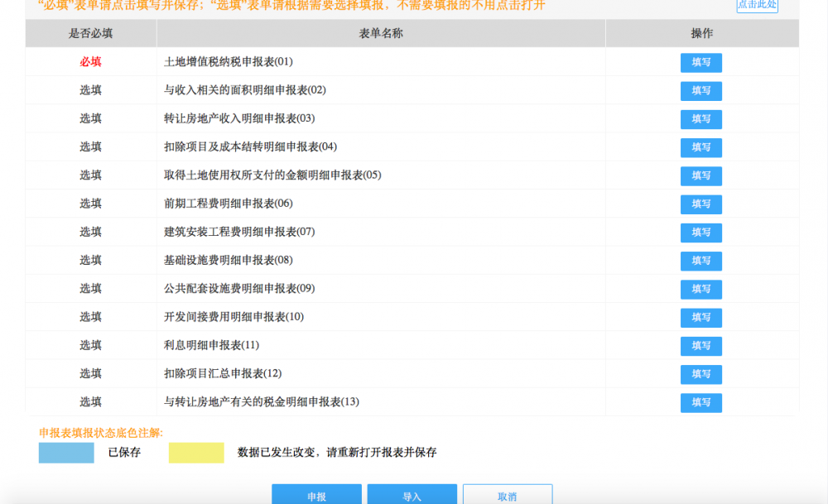Screen dimensions: 828x504
Task: 填写扣除项目汇总申报表(12)
Action: (700, 374)
